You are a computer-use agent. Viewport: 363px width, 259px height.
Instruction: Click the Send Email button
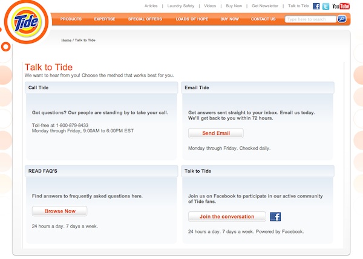[216, 133]
